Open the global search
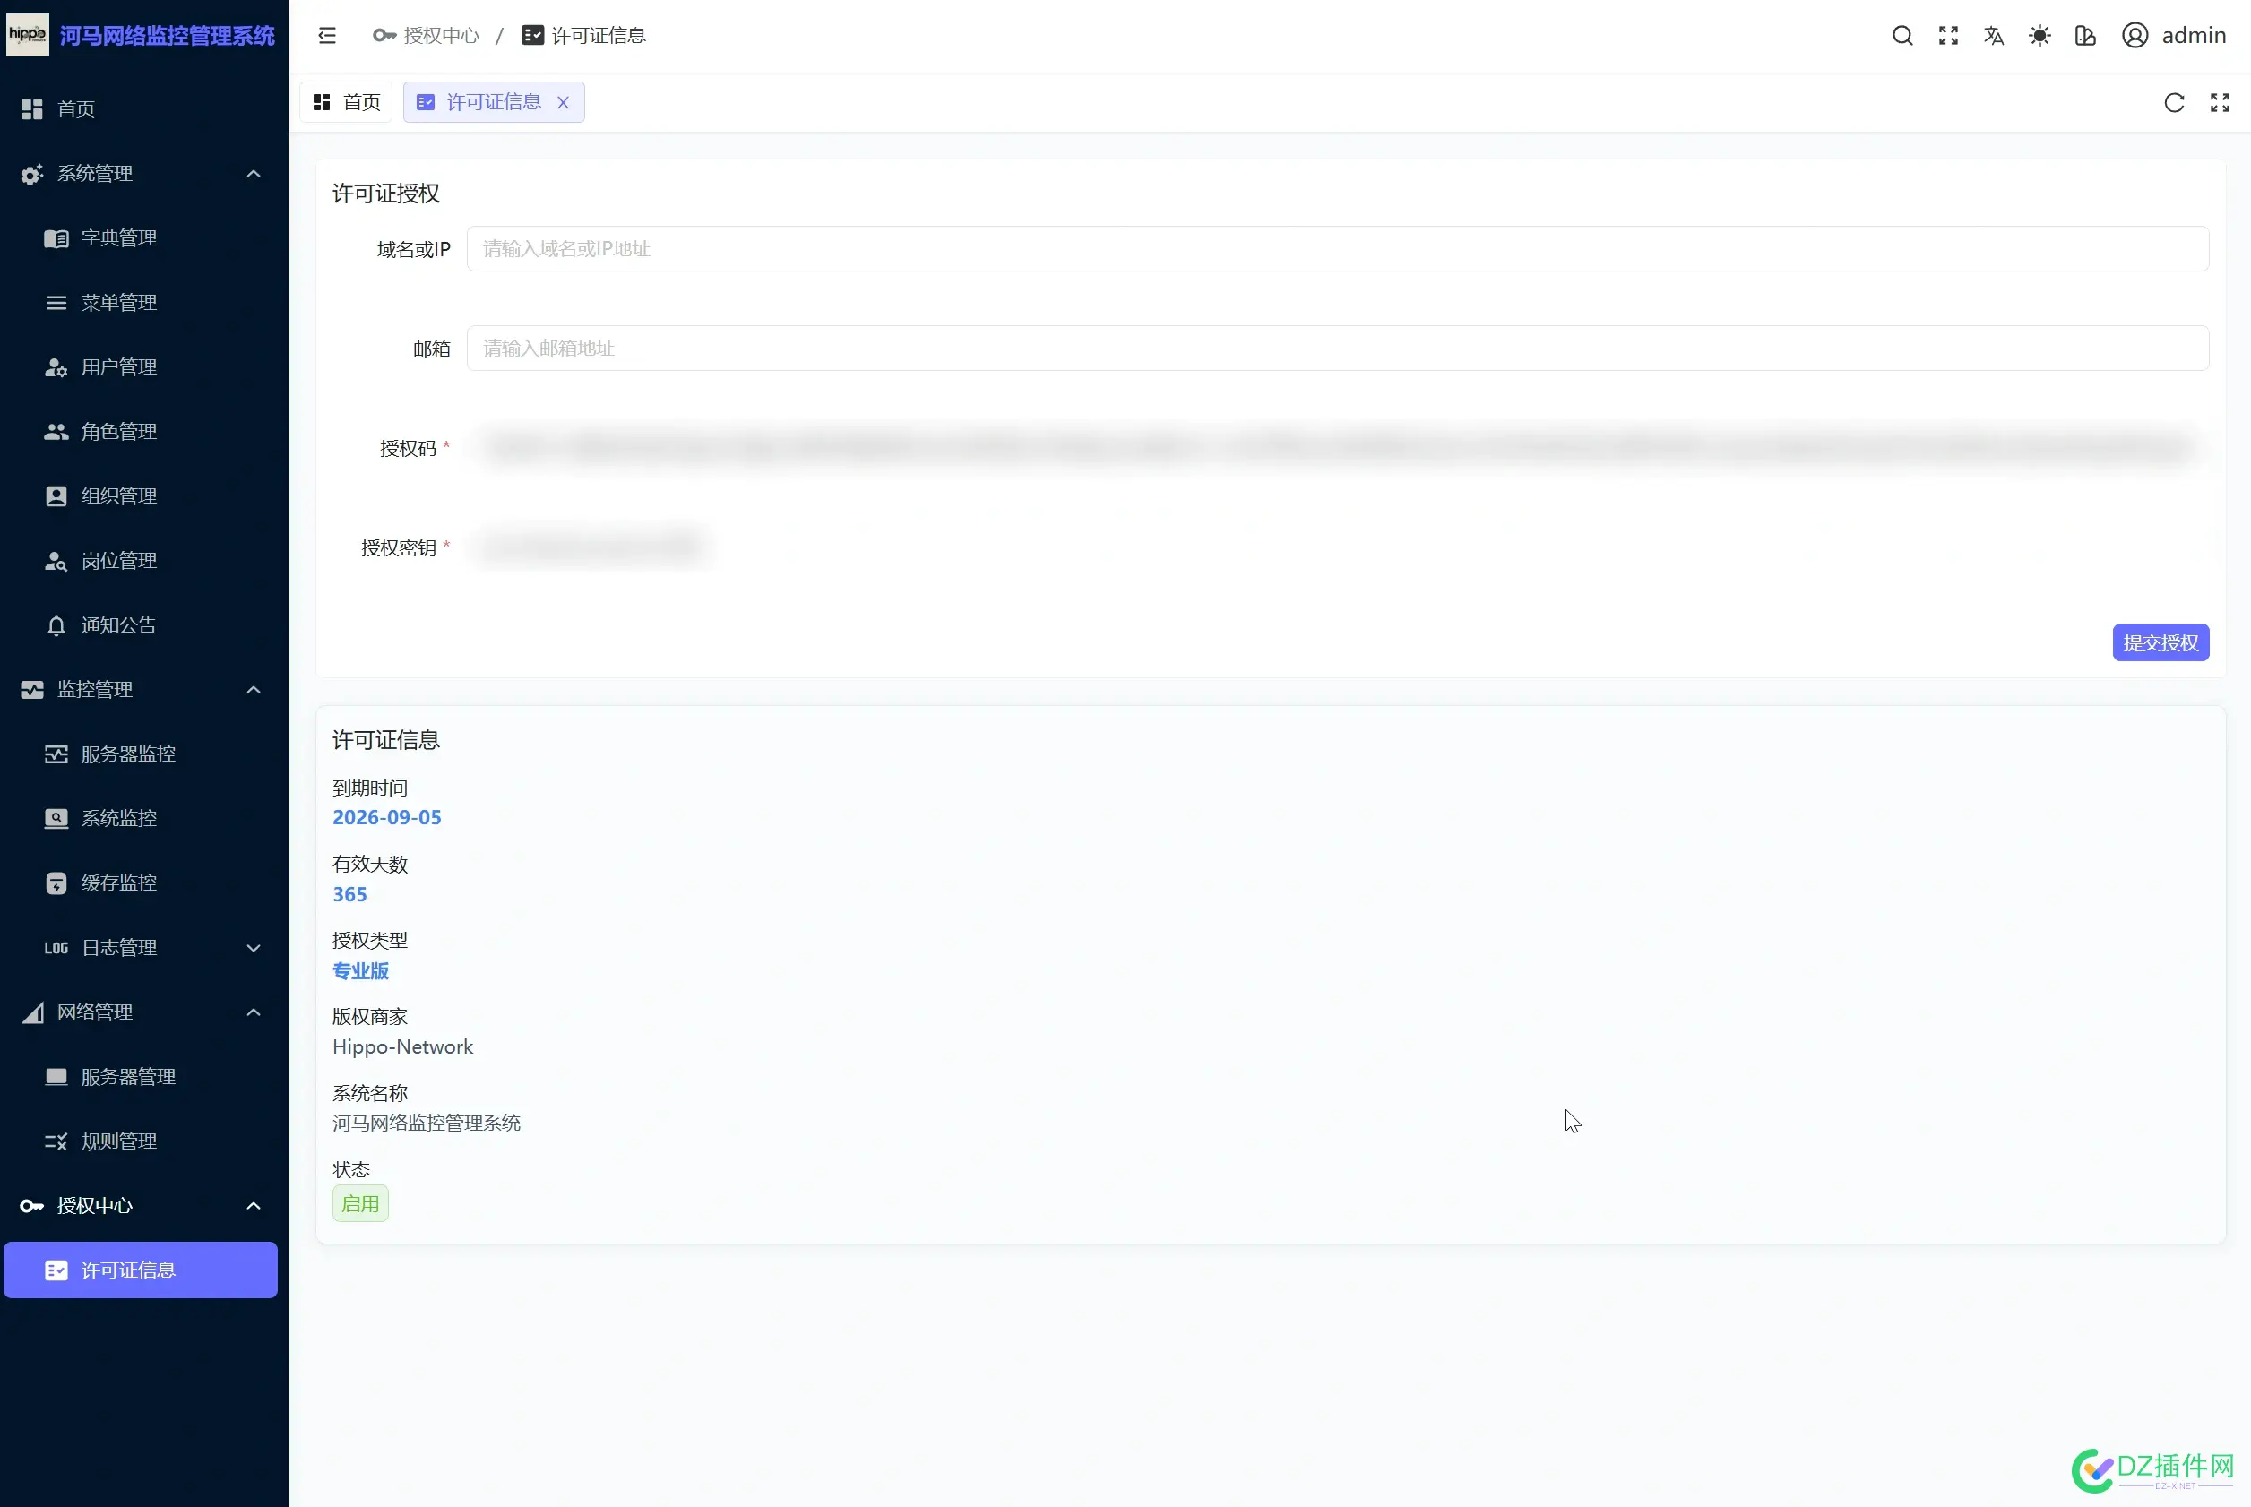The height and width of the screenshot is (1507, 2251). click(x=1902, y=35)
